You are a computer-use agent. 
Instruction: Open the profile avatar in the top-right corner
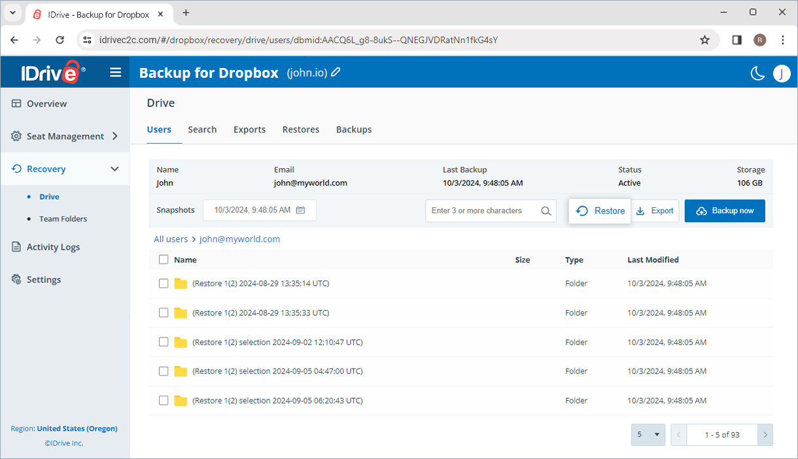coord(782,73)
